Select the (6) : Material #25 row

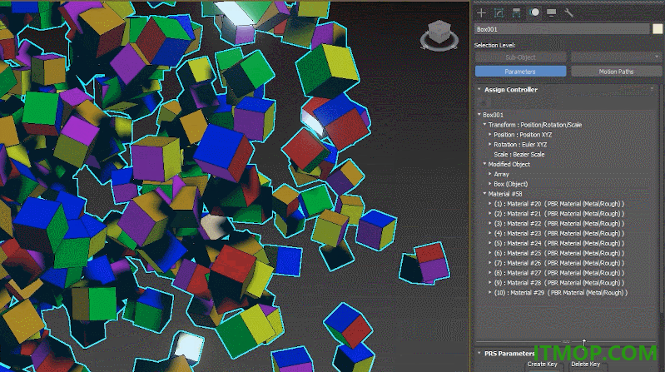[559, 253]
